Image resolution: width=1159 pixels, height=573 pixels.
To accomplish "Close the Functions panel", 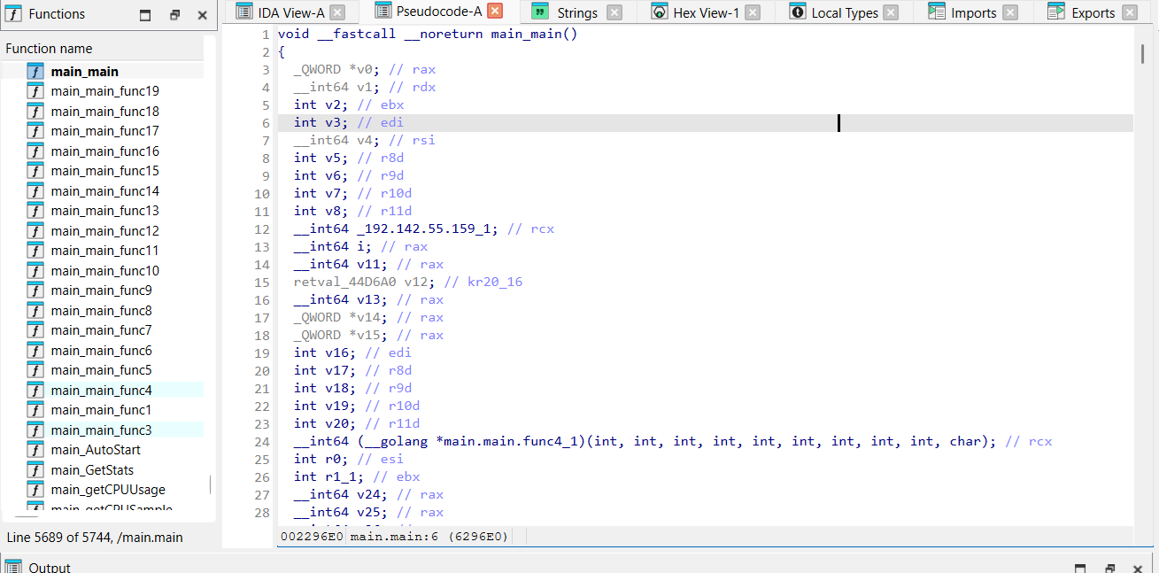I will coord(203,15).
